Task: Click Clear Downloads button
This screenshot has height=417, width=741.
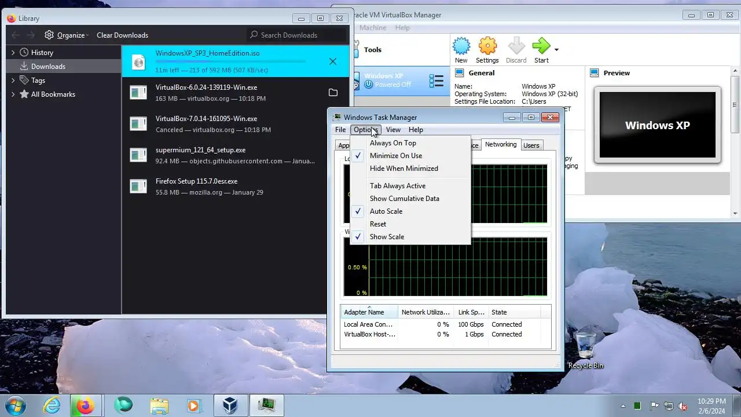Action: click(x=122, y=35)
